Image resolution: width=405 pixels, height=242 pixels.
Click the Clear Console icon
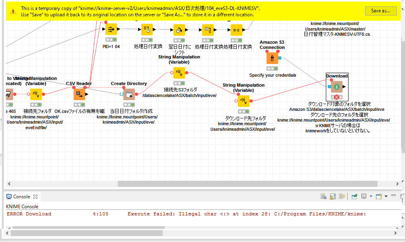pyautogui.click(x=323, y=196)
